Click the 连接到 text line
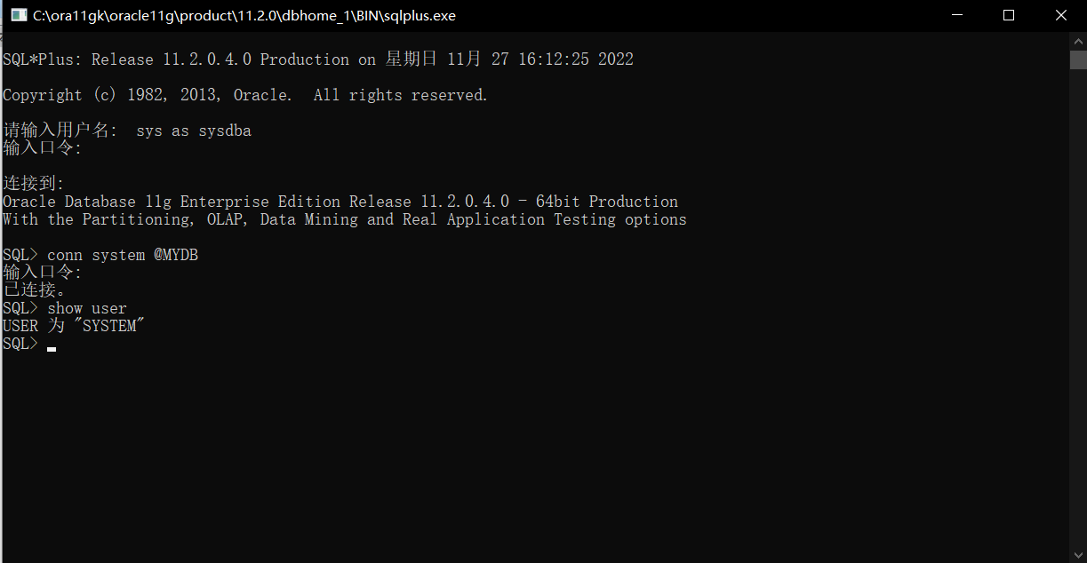Screen dimensions: 1087x563 (34, 184)
